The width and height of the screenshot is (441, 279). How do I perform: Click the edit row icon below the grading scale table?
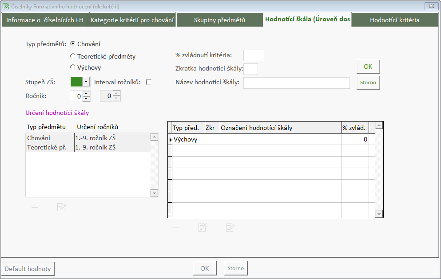tap(230, 227)
